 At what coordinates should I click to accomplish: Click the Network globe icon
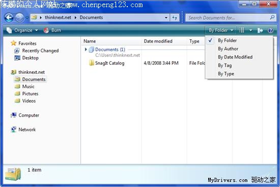tap(14, 129)
